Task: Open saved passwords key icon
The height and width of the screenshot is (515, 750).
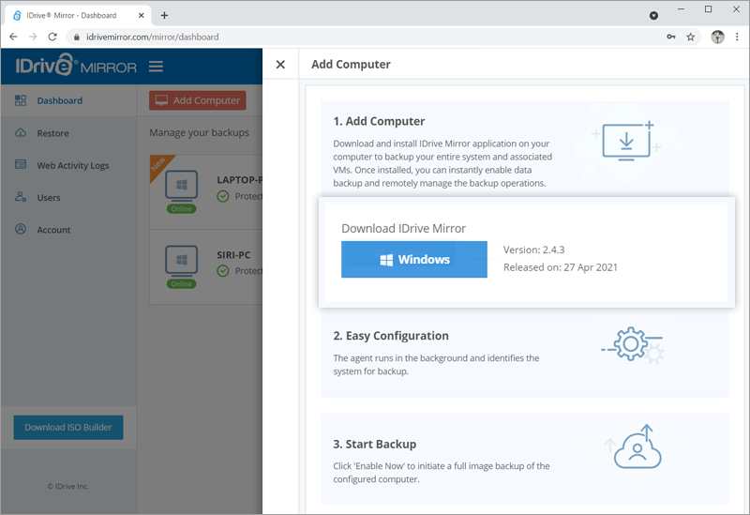Action: coord(671,37)
